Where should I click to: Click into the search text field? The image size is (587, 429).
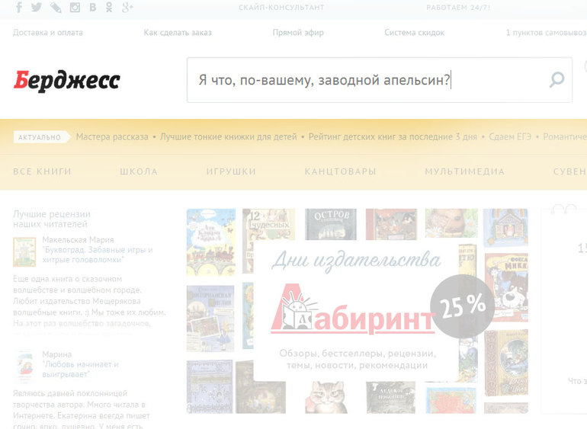366,79
